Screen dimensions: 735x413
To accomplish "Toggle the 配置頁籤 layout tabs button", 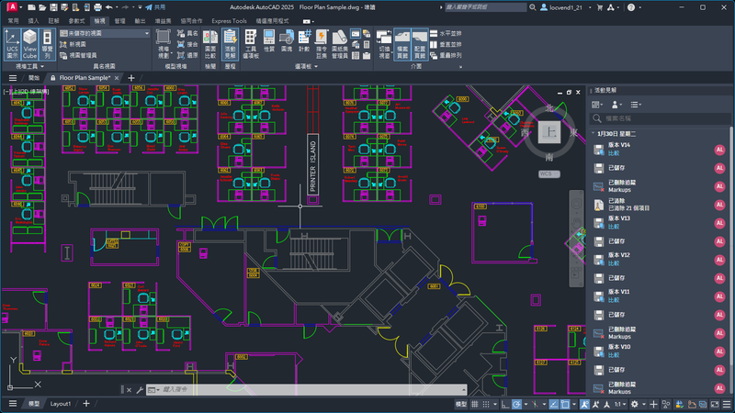I will point(420,44).
